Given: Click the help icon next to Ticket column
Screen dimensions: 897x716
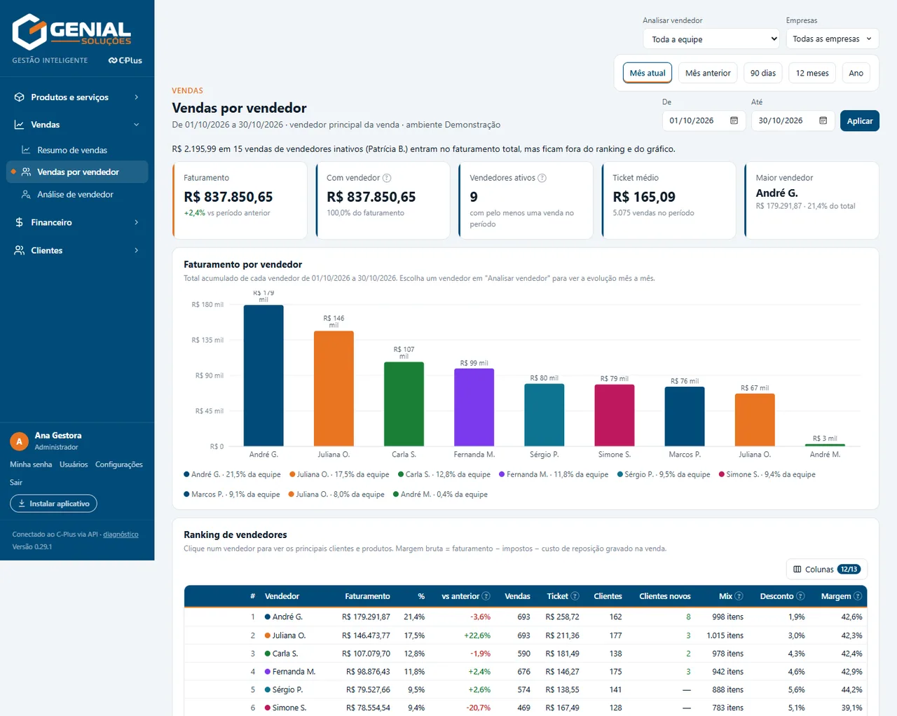Looking at the screenshot, I should [575, 596].
